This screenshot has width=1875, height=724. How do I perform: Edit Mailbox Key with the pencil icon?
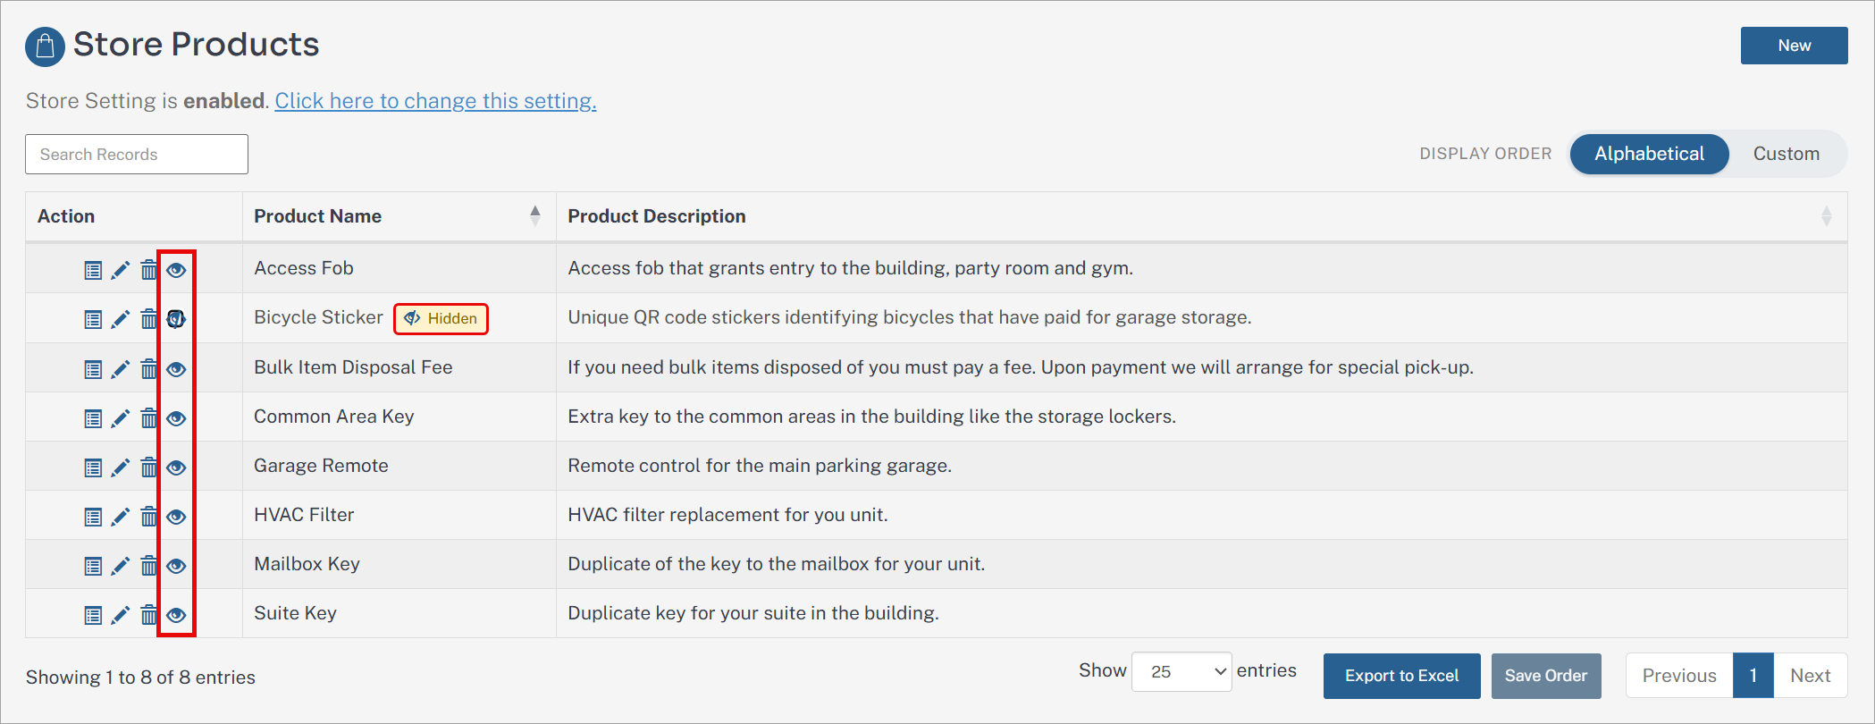[x=121, y=566]
